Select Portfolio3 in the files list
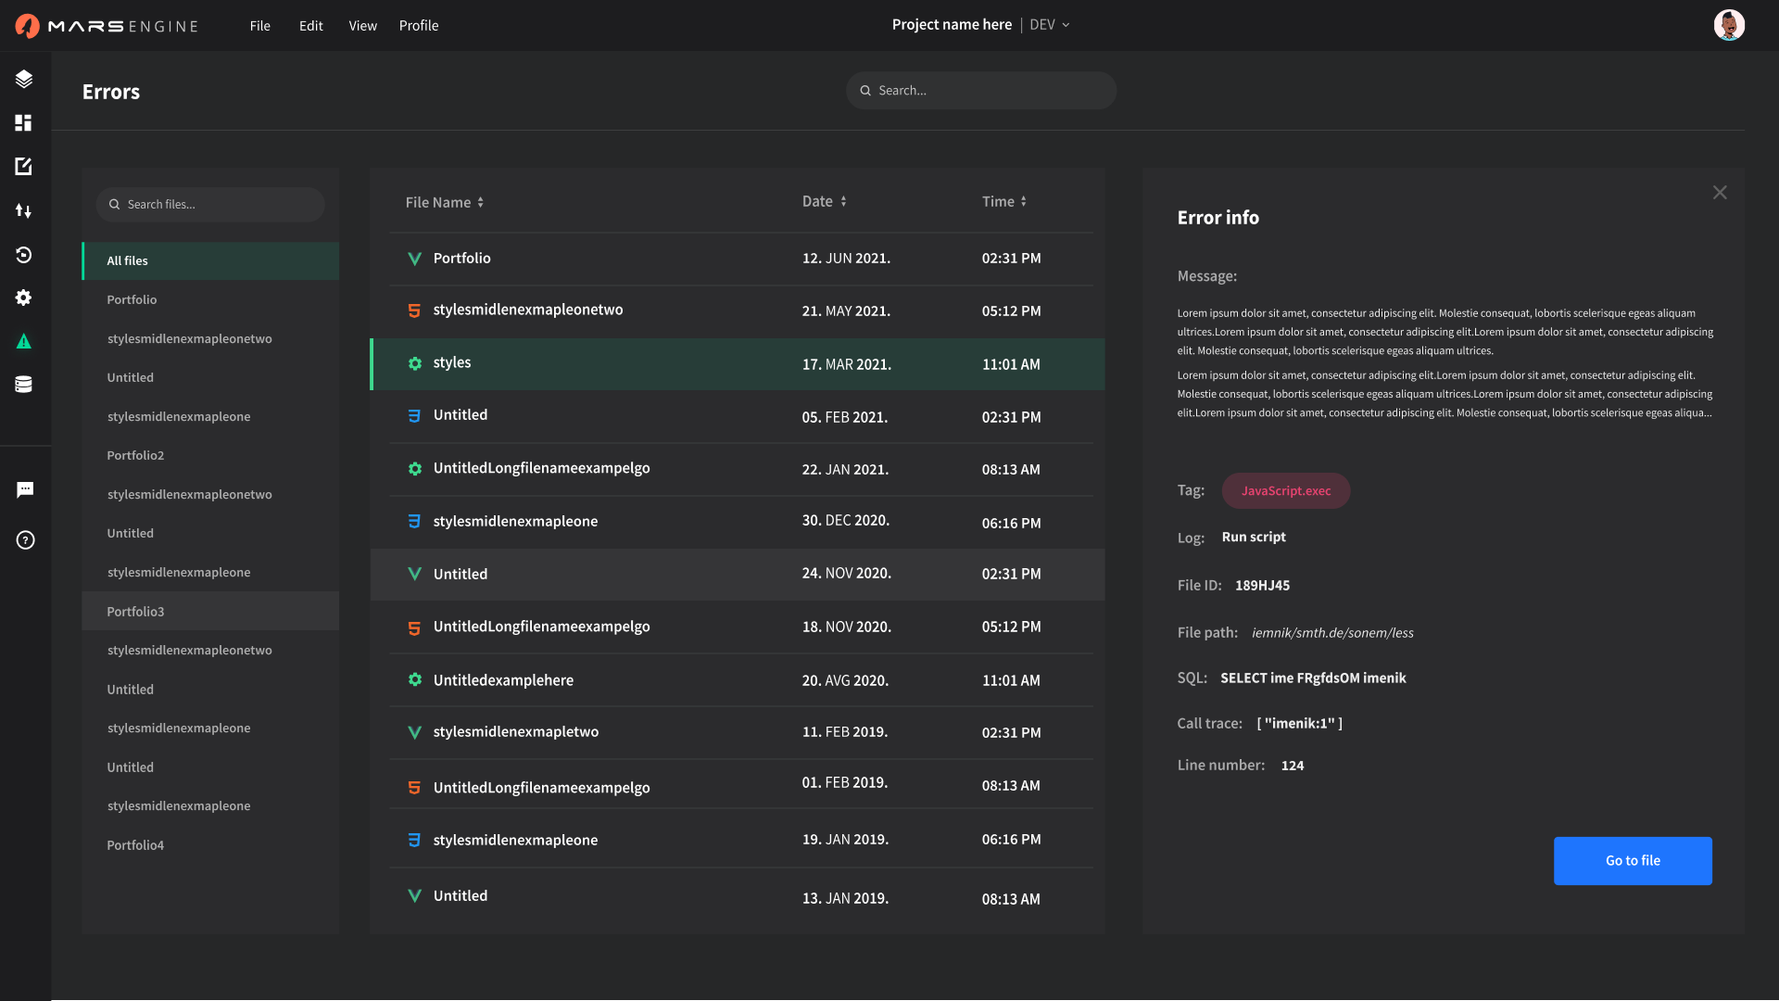Viewport: 1779px width, 1001px height. pos(135,612)
